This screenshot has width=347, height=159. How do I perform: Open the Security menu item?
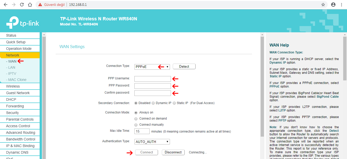pyautogui.click(x=20, y=113)
